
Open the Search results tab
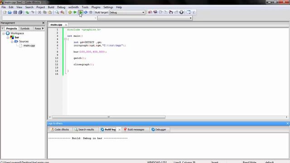[x=84, y=129]
